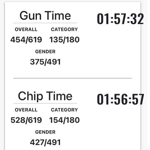The height and width of the screenshot is (150, 150).
Task: Click the GENDER label under Chip Time
Action: coord(45,132)
